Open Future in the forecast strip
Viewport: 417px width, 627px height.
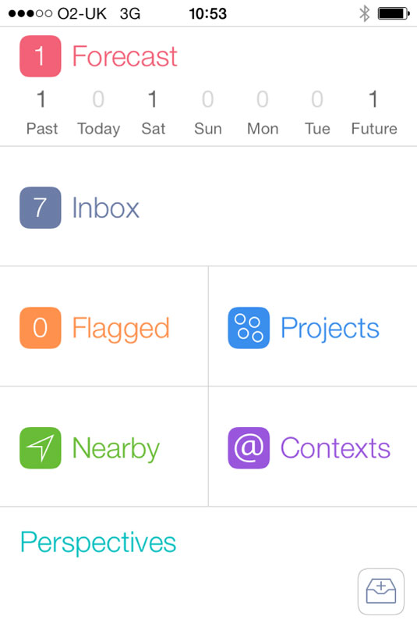374,112
